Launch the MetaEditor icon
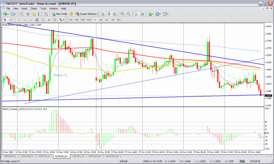This screenshot has height=164, width=274. [x=71, y=14]
